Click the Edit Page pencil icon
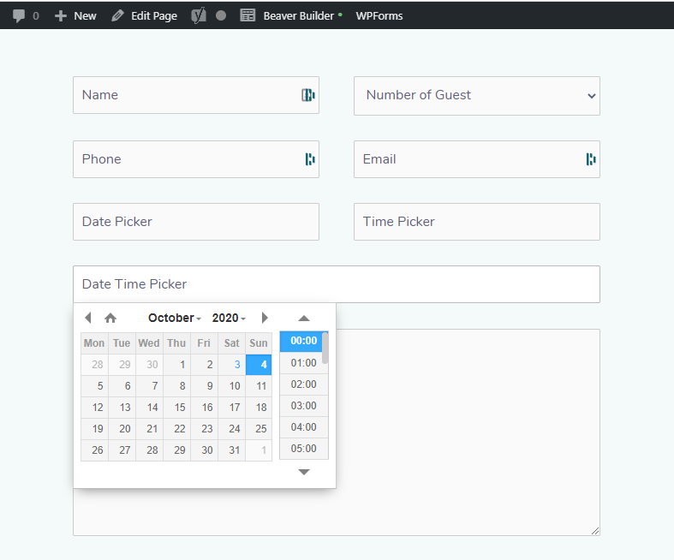This screenshot has width=674, height=560. (117, 16)
